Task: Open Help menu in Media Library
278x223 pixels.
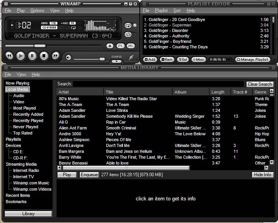Action: point(36,74)
